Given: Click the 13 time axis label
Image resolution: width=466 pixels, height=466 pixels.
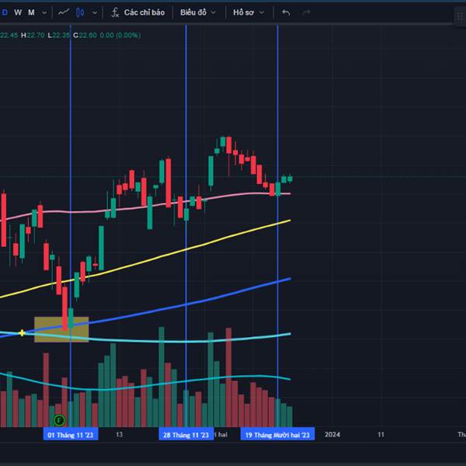Looking at the screenshot, I should point(119,434).
